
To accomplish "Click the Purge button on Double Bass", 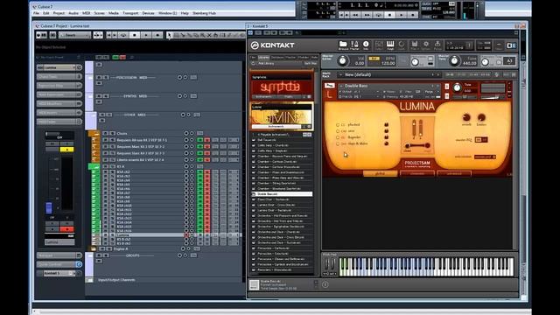I will tap(429, 92).
